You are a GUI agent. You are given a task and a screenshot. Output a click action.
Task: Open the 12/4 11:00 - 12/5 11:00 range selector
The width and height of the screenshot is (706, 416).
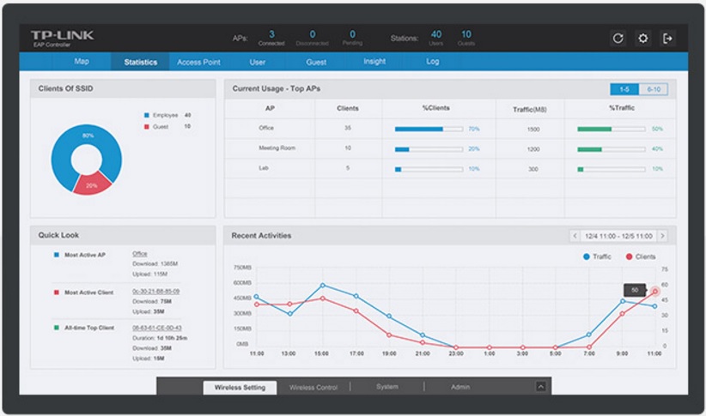point(618,236)
